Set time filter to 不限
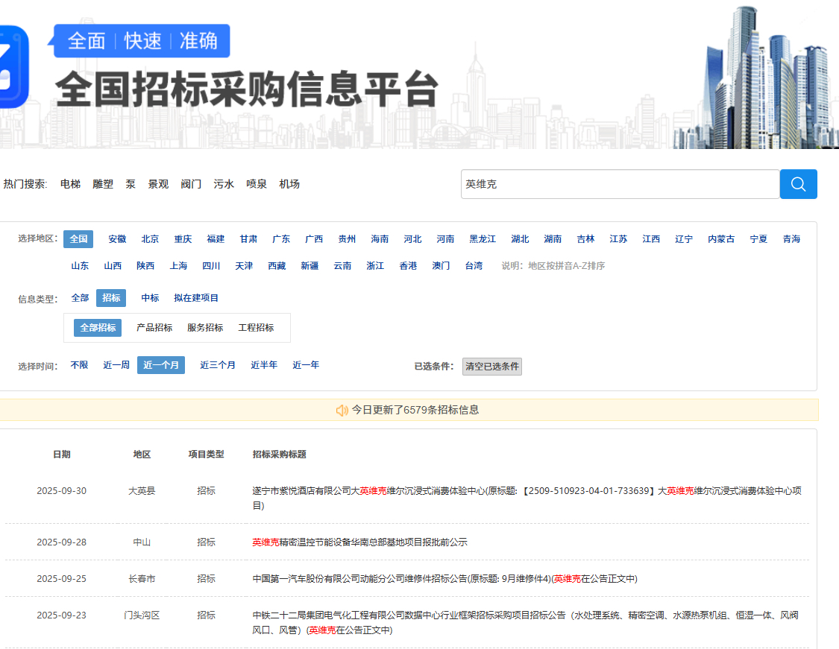 (79, 365)
